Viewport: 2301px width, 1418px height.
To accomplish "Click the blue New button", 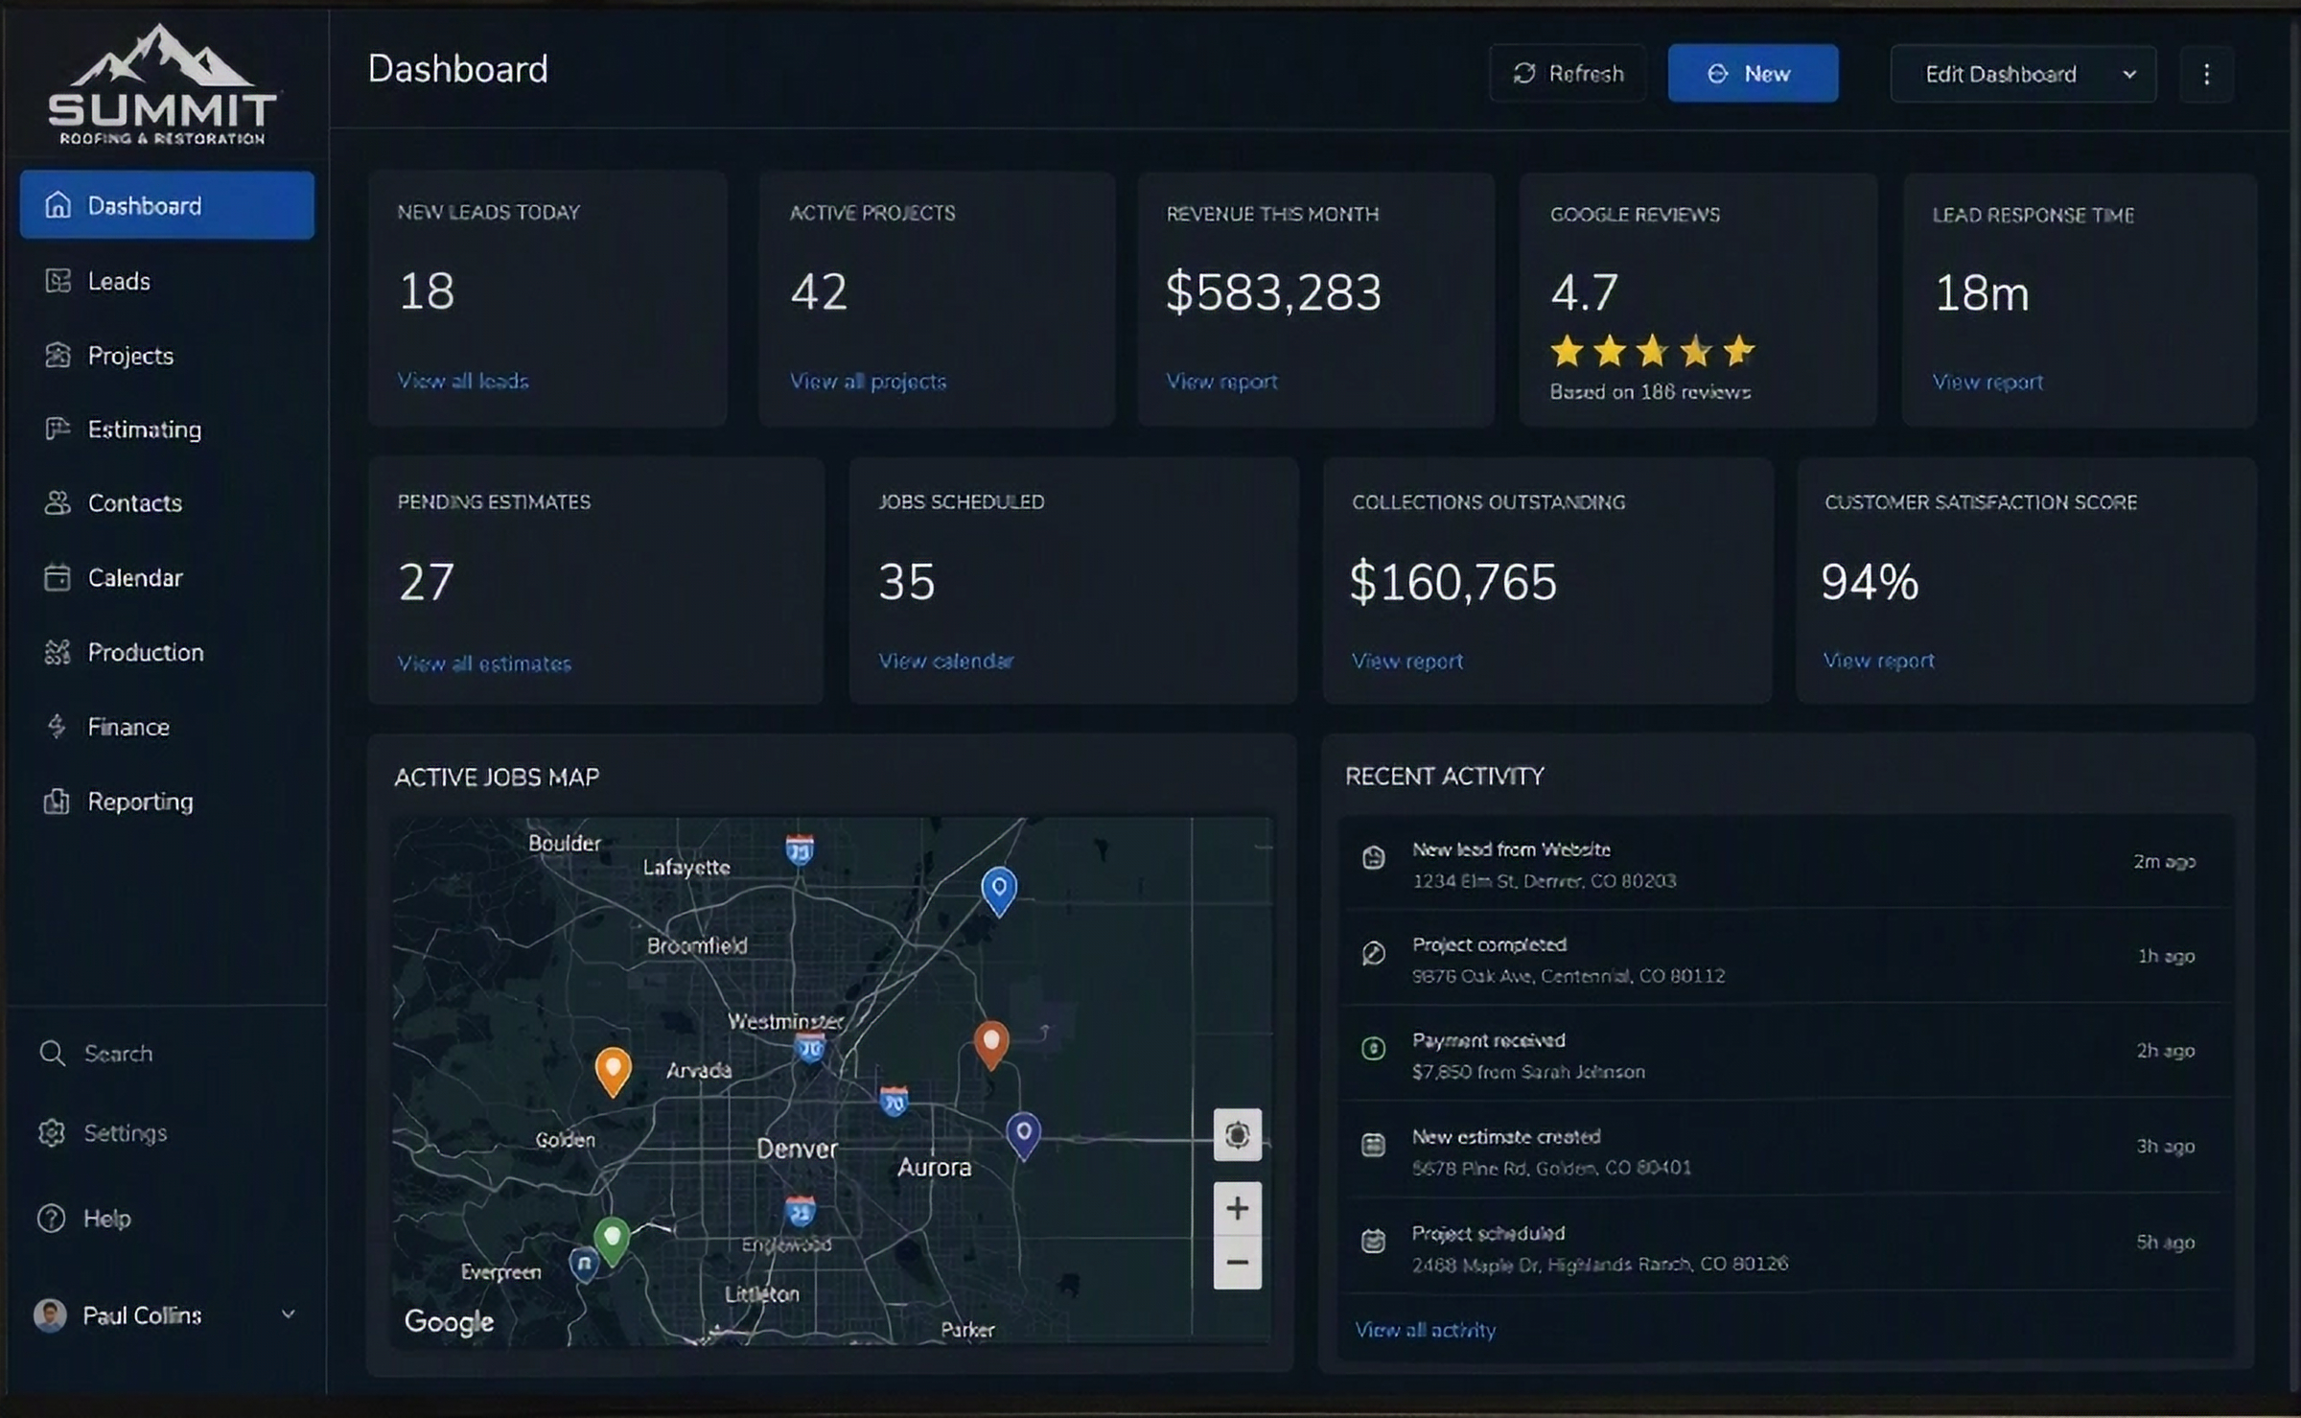I will 1753,74.
